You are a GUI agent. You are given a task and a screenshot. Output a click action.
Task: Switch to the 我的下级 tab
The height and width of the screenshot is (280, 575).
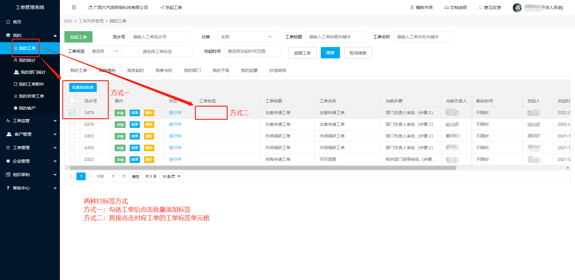[x=221, y=70]
